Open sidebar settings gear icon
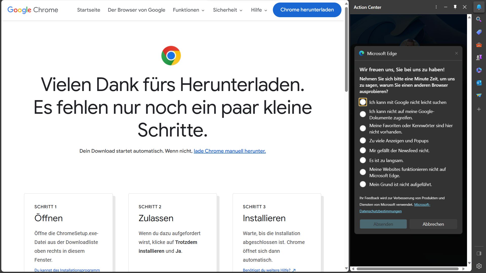This screenshot has height=273, width=486. (x=479, y=266)
